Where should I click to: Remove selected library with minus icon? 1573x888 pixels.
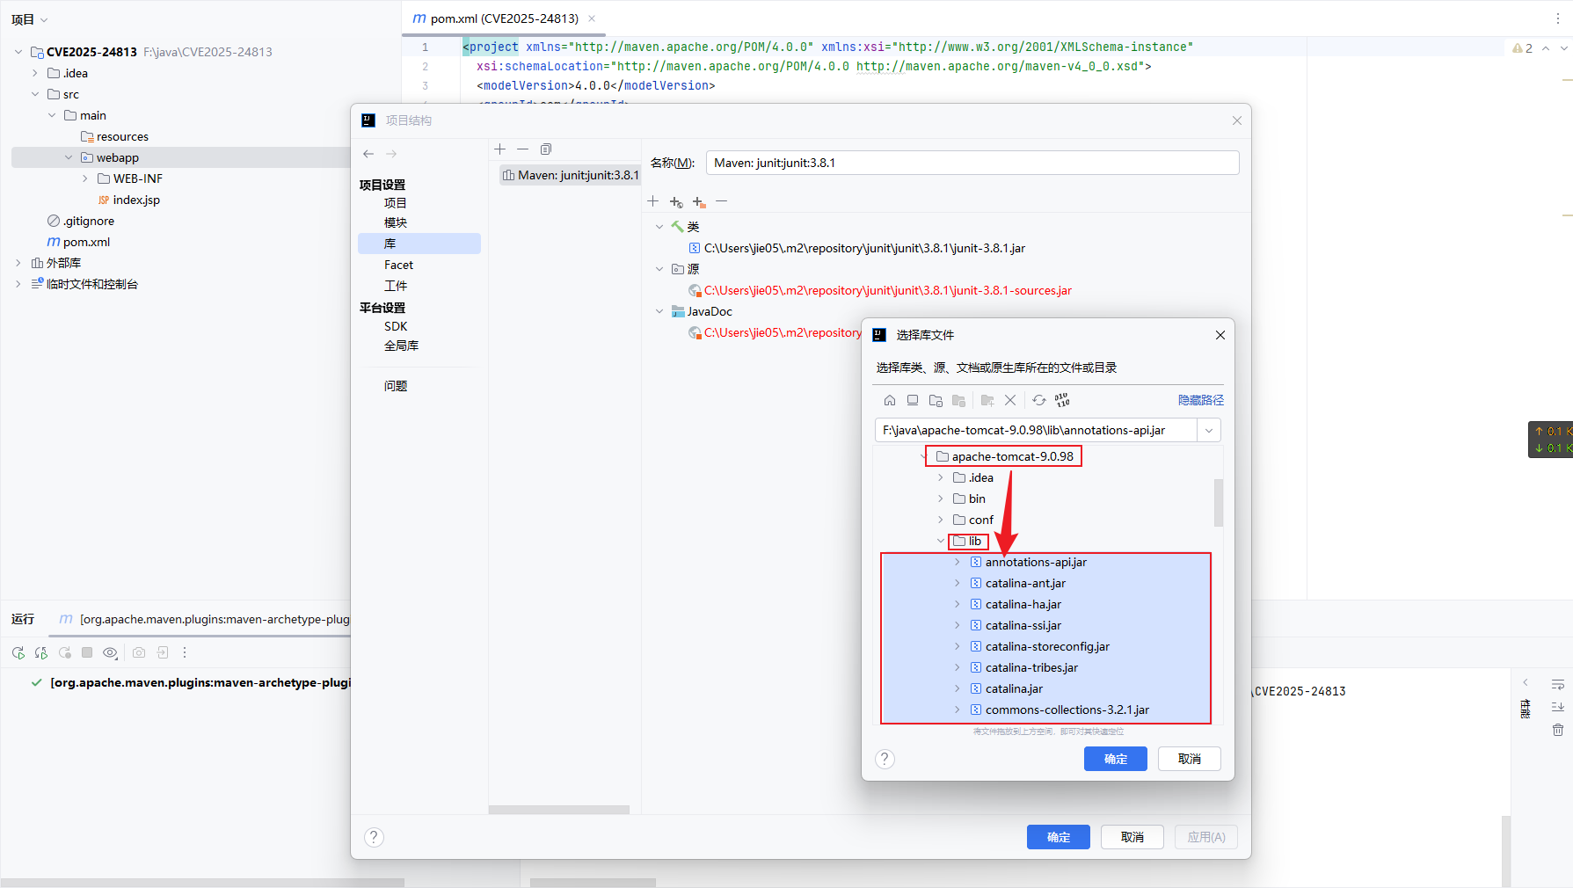pyautogui.click(x=522, y=149)
